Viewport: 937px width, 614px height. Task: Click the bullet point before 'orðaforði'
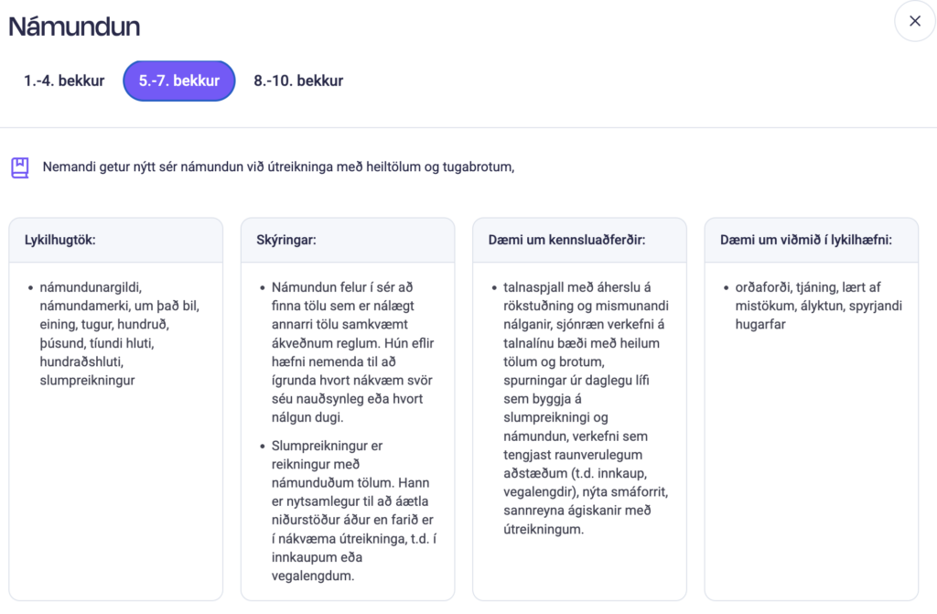click(726, 287)
